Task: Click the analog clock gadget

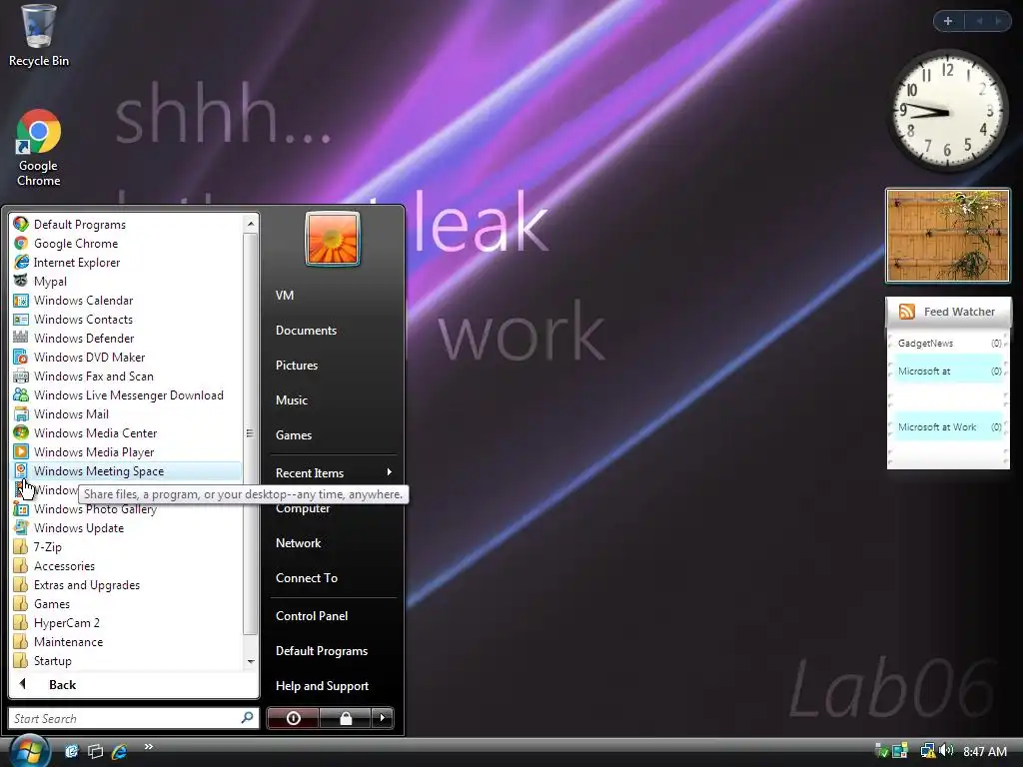Action: tap(947, 111)
